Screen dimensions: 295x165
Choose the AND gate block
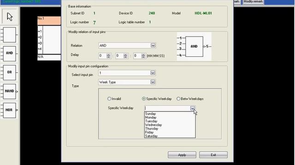pyautogui.click(x=9, y=54)
